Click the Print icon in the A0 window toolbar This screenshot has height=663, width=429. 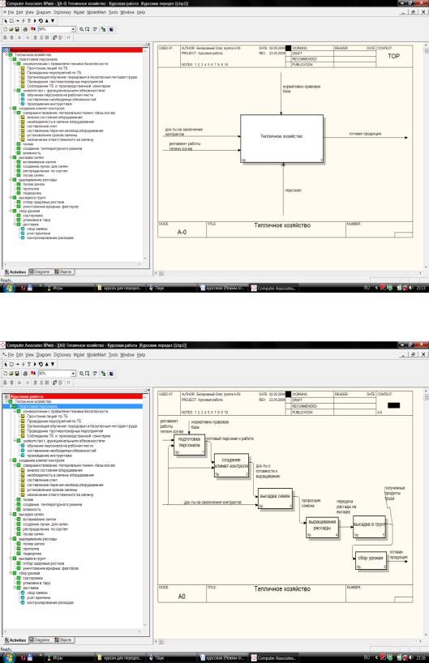[x=25, y=374]
